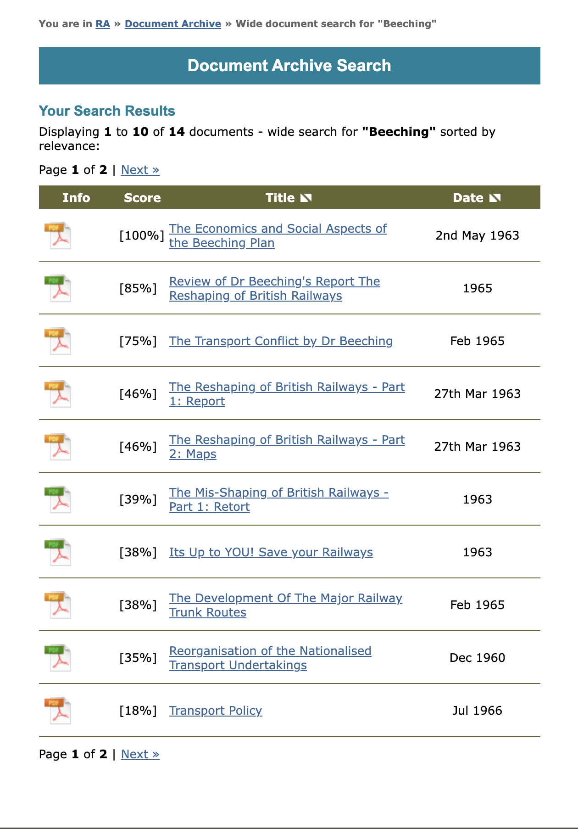Open PDF icon for Its Up to YOU

(x=58, y=552)
